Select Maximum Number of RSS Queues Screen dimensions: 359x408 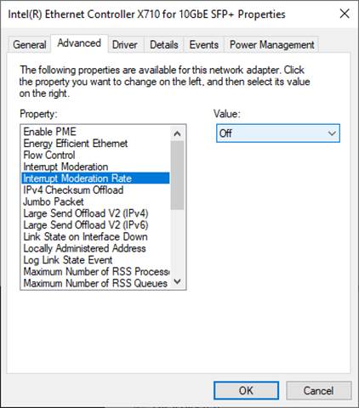96,283
